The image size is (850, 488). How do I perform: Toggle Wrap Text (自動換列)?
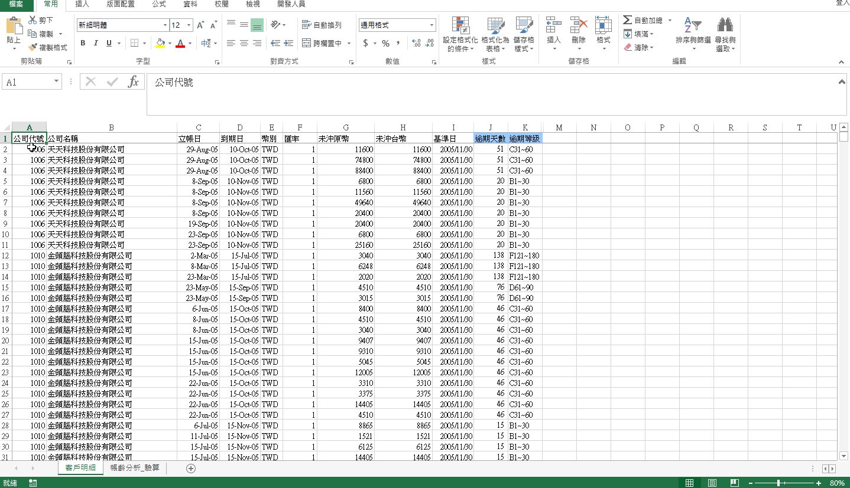pyautogui.click(x=322, y=25)
